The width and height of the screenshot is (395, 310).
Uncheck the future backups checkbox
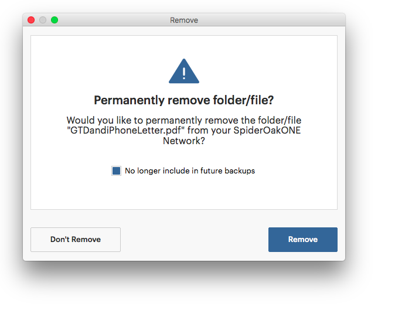(x=116, y=171)
